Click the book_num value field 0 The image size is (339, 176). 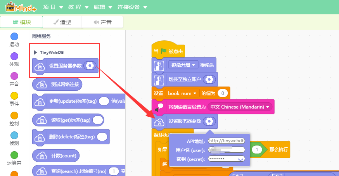(x=223, y=93)
